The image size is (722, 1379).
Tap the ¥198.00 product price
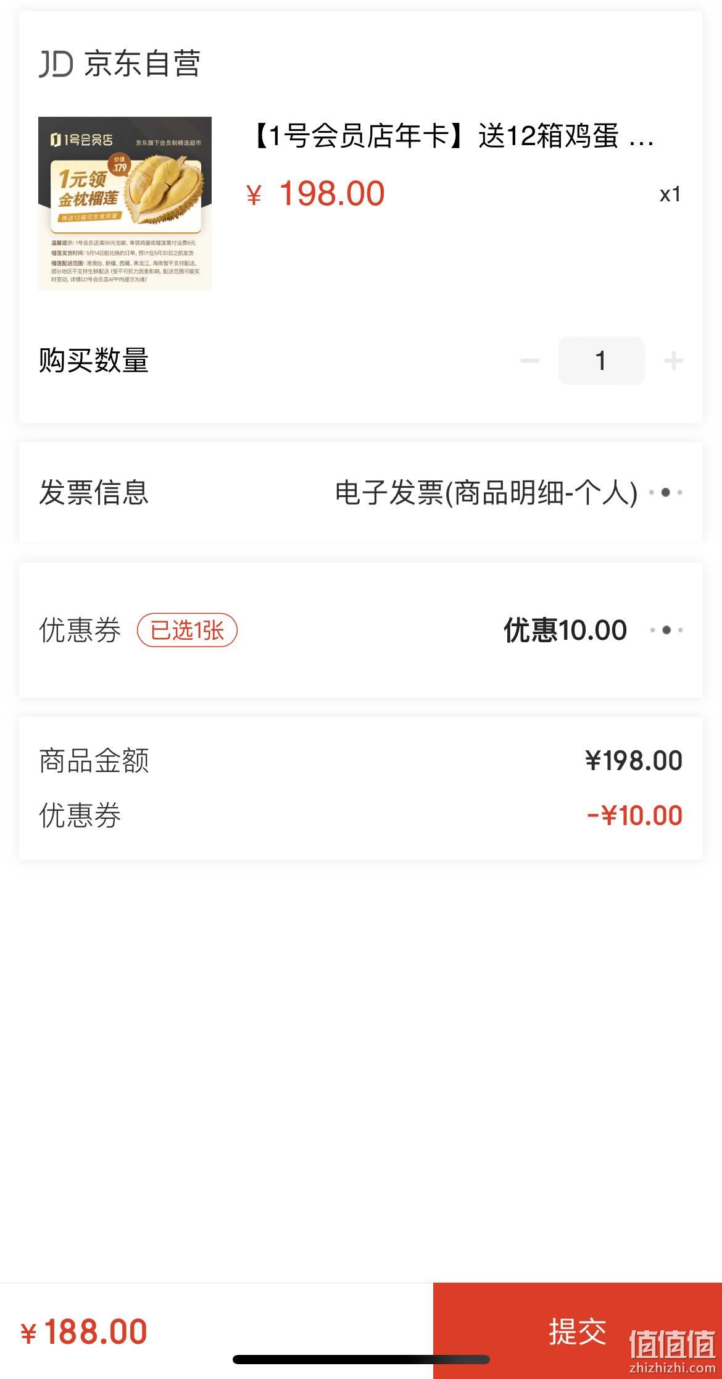(x=315, y=194)
